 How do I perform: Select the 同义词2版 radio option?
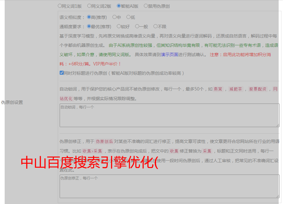[x=89, y=6]
